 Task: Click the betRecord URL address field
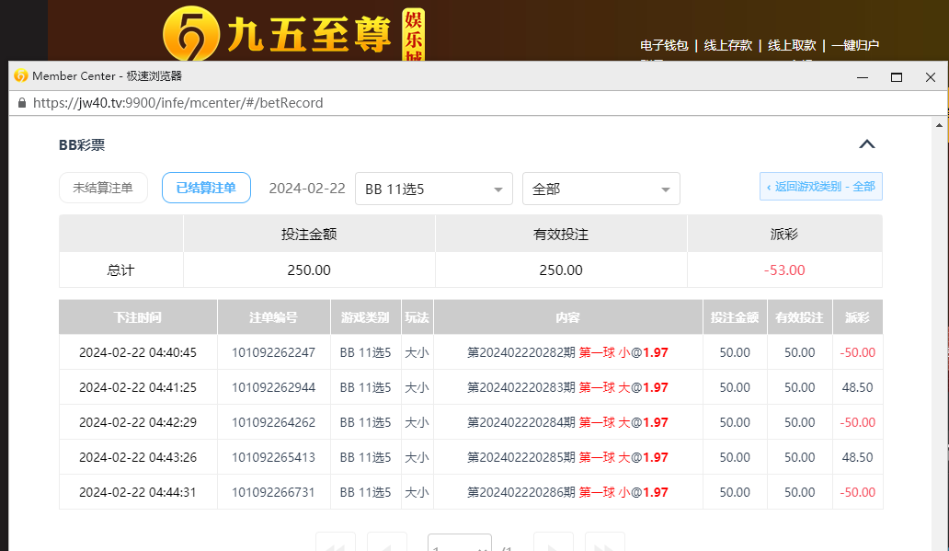(368, 103)
